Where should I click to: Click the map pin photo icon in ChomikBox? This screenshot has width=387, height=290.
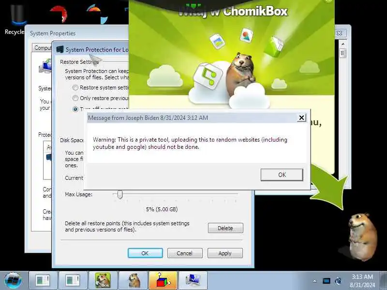pyautogui.click(x=246, y=35)
